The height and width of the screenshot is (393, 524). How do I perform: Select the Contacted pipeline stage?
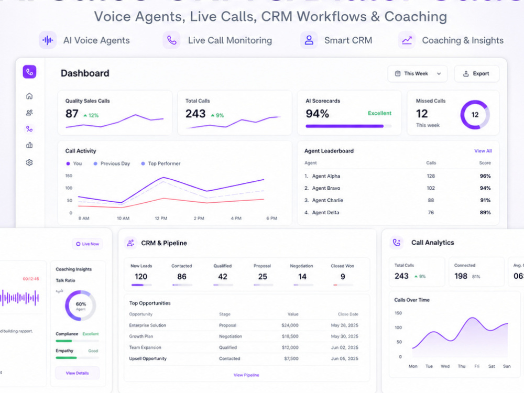182,275
